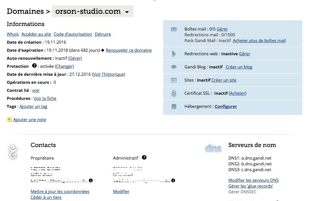Click Mettre à jour les coordonnées
The height and width of the screenshot is (201, 309).
[60, 192]
